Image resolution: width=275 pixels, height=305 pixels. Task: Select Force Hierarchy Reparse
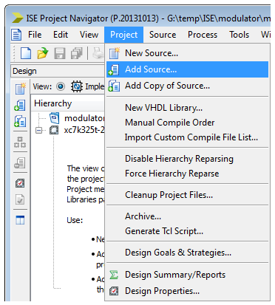tap(187, 174)
